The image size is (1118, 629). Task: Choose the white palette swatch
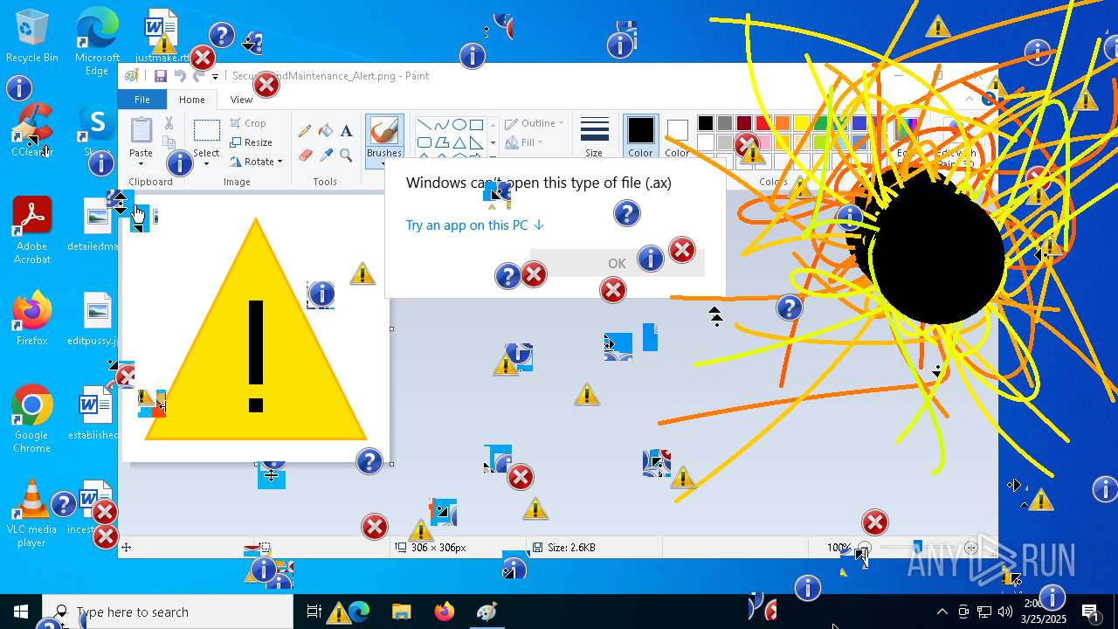point(706,142)
